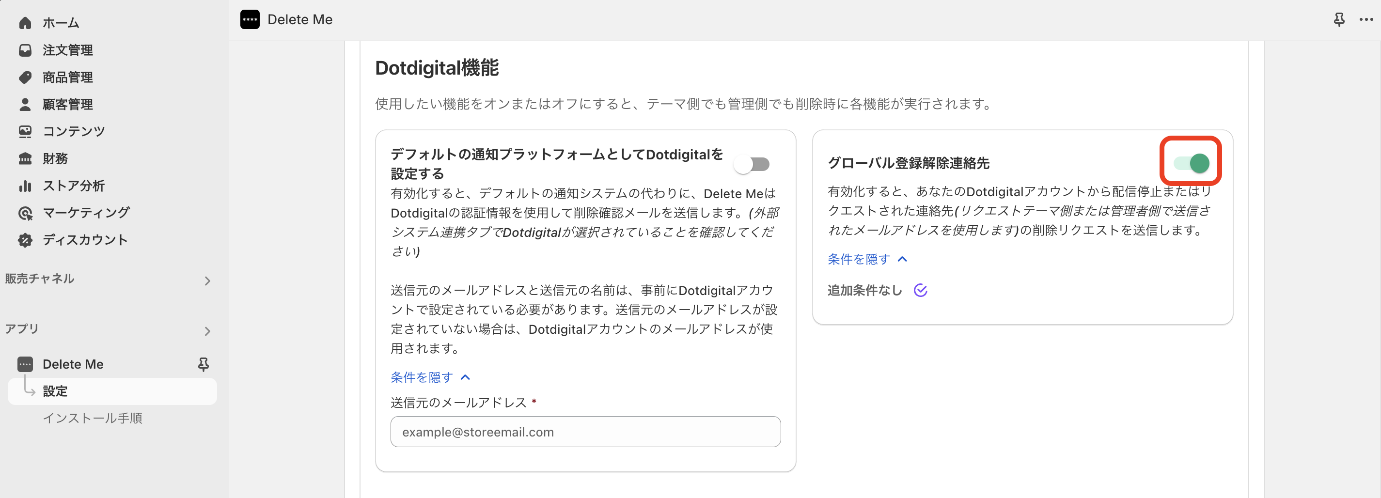Click the 商品管理 product tag icon
This screenshot has width=1381, height=498.
tap(25, 77)
